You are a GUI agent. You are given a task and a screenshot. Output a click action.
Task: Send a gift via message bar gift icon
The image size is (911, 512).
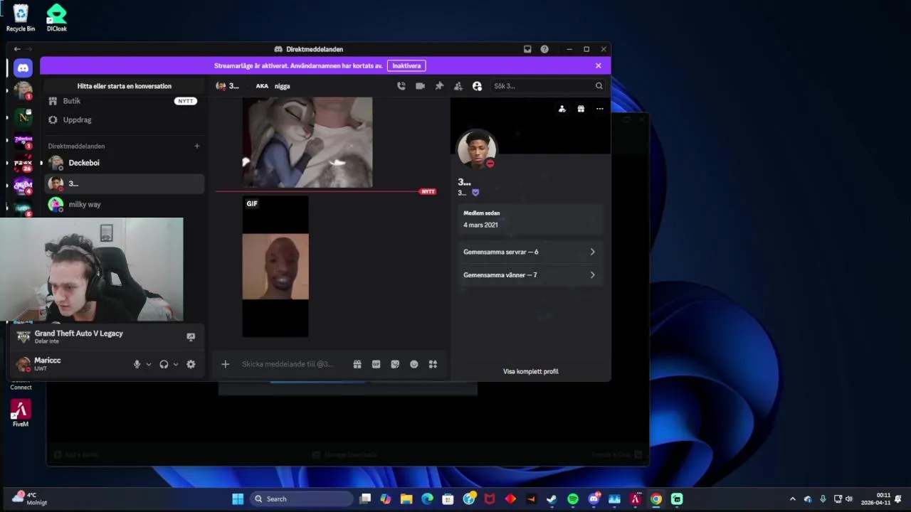click(x=357, y=364)
